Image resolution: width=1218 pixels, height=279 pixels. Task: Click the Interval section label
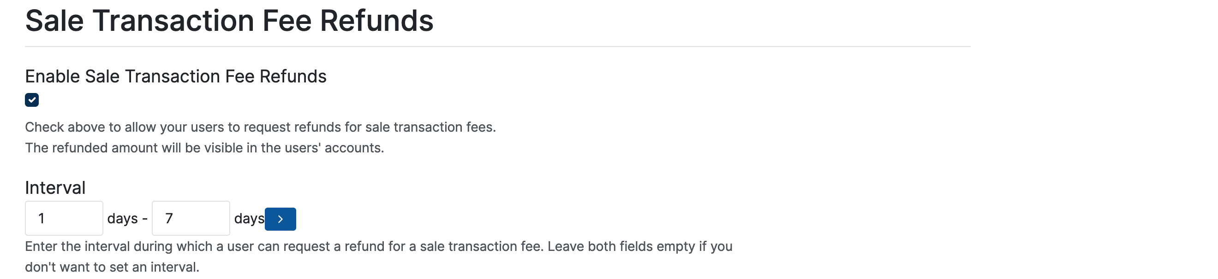(55, 188)
